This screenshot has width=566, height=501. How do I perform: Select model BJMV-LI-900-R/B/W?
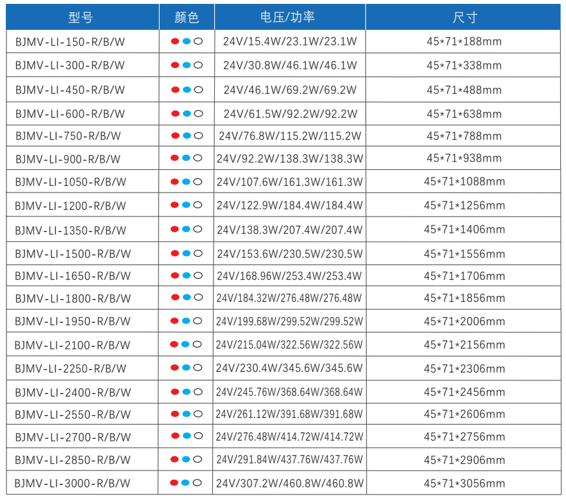tap(68, 159)
